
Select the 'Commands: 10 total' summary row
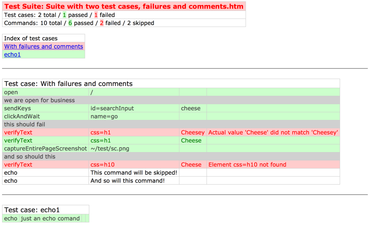124,23
